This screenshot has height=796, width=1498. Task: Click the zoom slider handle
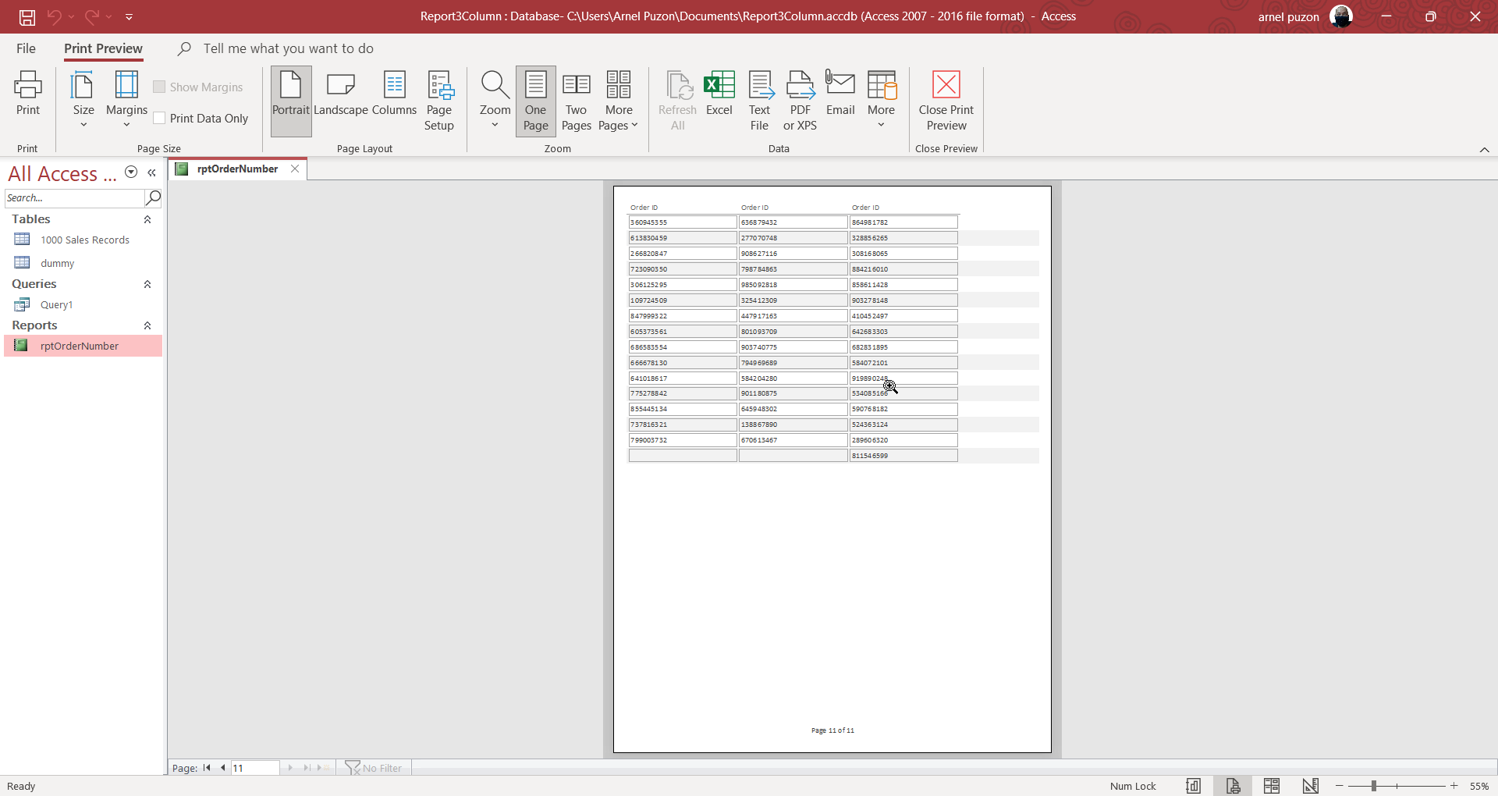pyautogui.click(x=1373, y=786)
